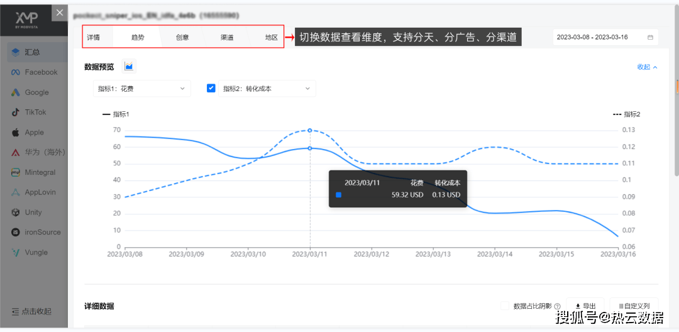Click the Facebook label in sidebar
Screen dimensions: 679x332
(41, 72)
